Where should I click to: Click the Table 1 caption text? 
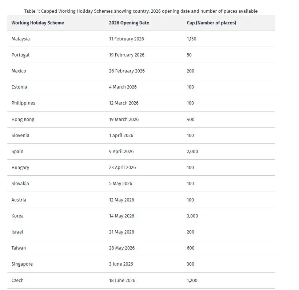click(141, 11)
